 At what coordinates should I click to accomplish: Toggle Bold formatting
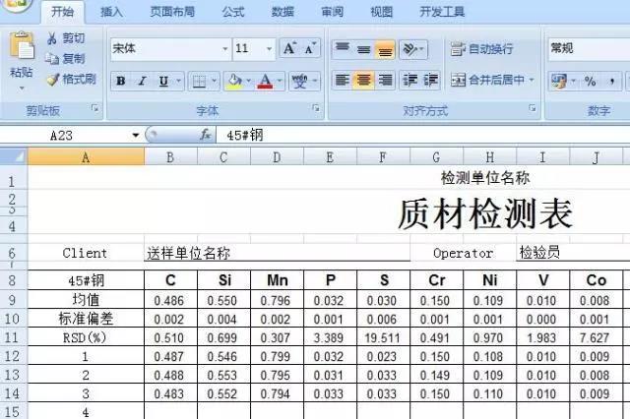(x=120, y=82)
